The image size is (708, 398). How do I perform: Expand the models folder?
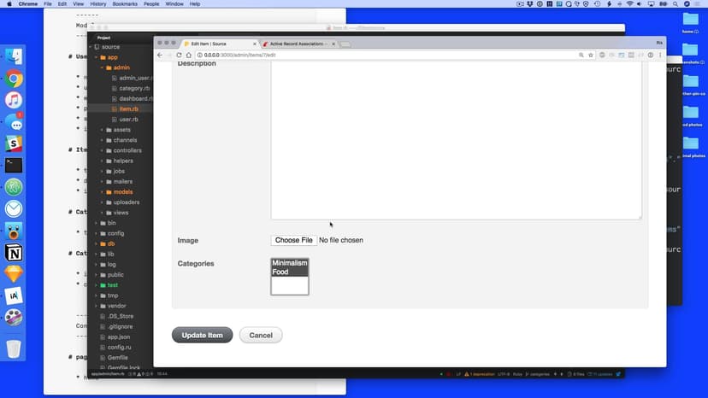(102, 192)
